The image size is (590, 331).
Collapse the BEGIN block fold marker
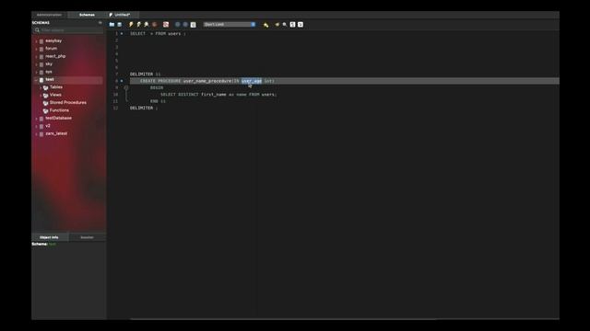[x=126, y=87]
